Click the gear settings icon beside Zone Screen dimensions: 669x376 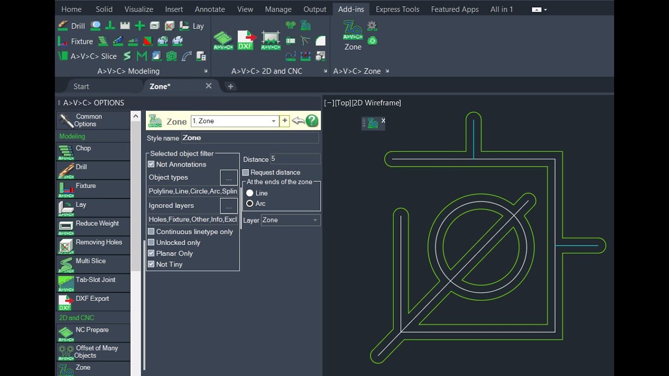point(372,26)
